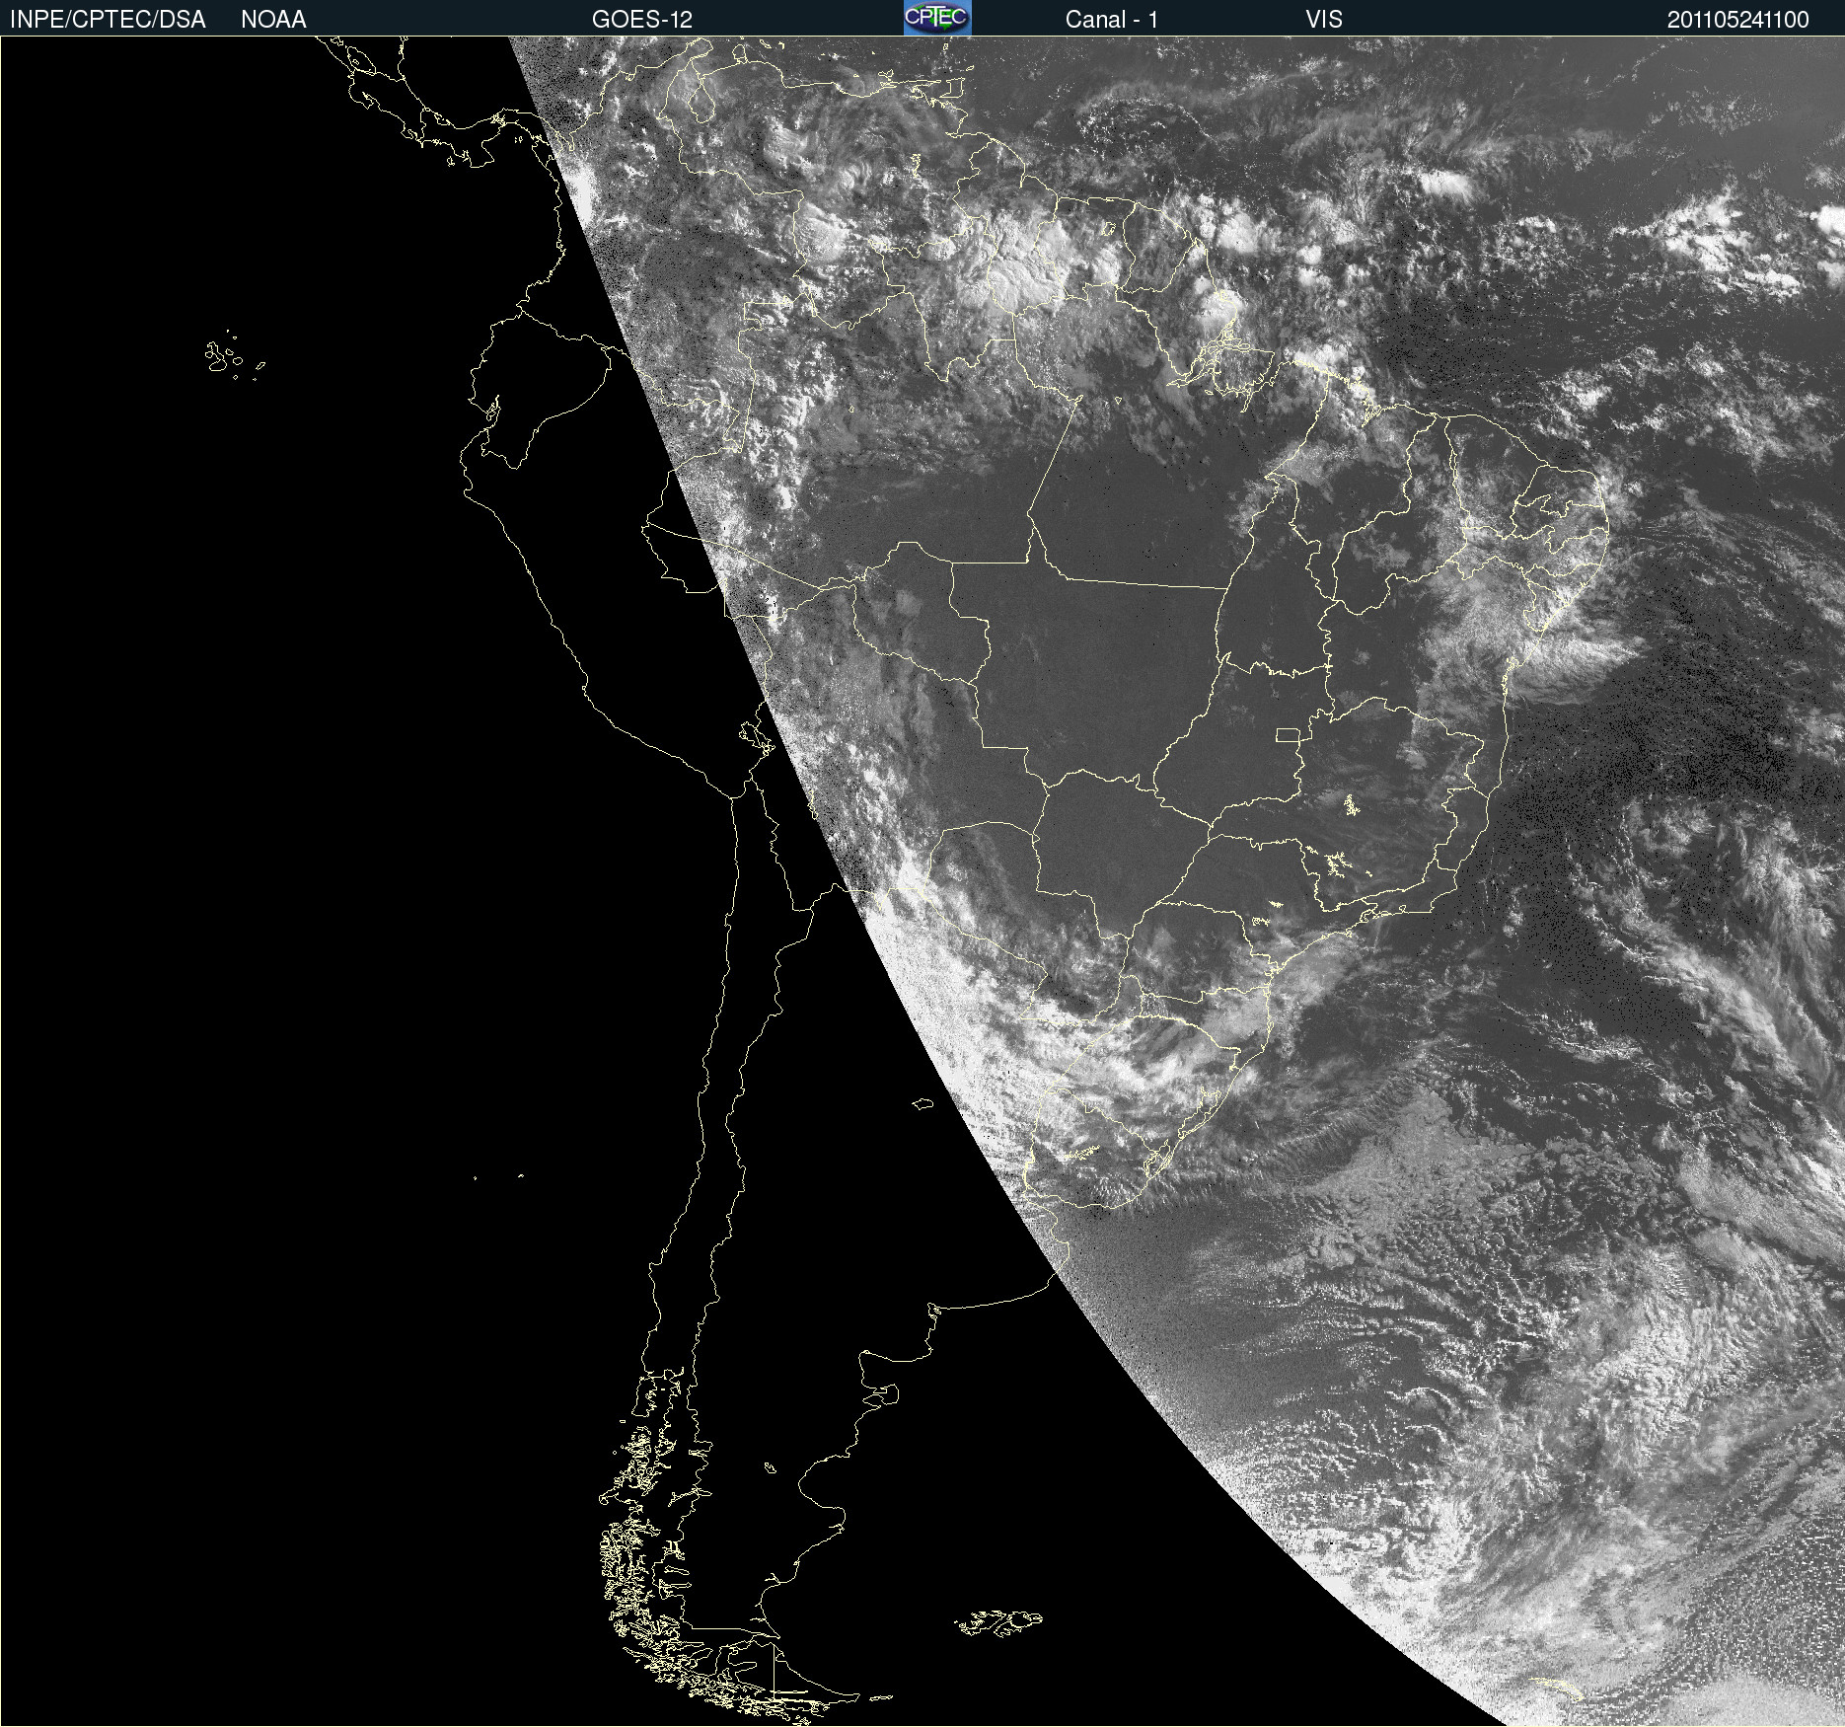Click the NOAA label in header
1845x1727 pixels.
(x=273, y=20)
